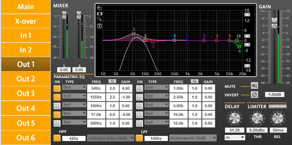Image resolution: width=292 pixels, height=145 pixels.
Task: Open the In 1 tab
Action: pyautogui.click(x=26, y=35)
